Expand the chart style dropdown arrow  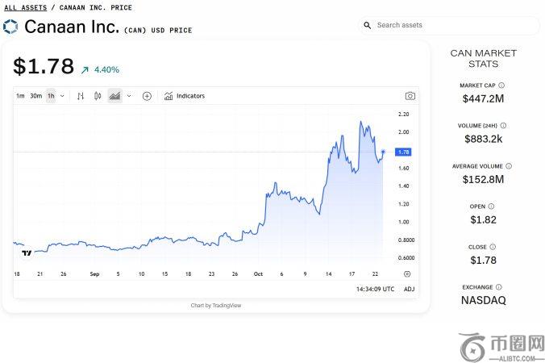(x=128, y=96)
